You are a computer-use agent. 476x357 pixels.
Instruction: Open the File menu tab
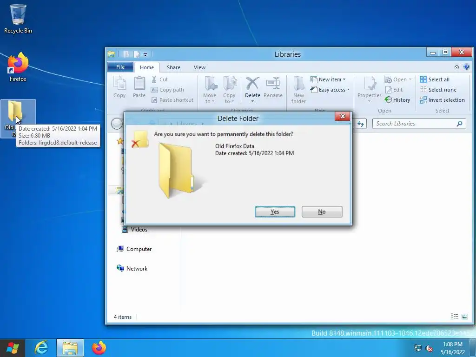(x=120, y=67)
